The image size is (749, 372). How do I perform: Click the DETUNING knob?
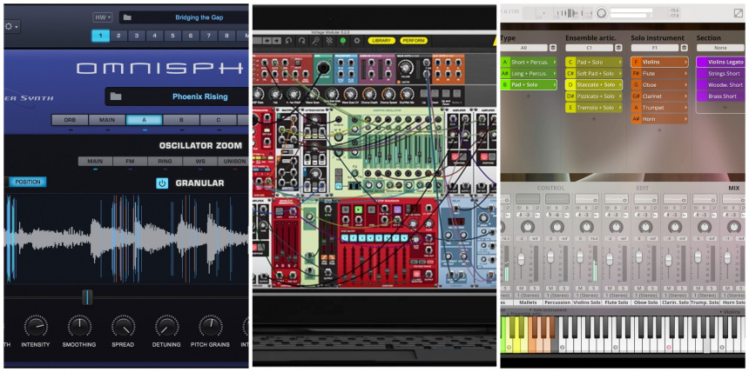click(x=166, y=326)
